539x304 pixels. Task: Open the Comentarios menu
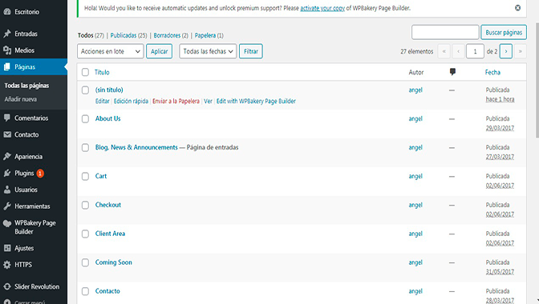[x=31, y=118]
